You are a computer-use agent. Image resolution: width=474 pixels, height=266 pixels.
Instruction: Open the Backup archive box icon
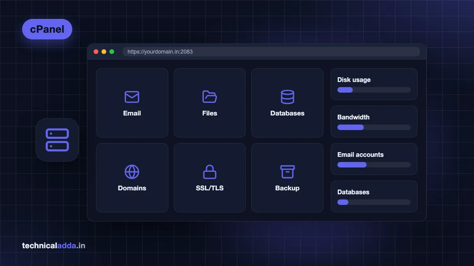click(287, 172)
